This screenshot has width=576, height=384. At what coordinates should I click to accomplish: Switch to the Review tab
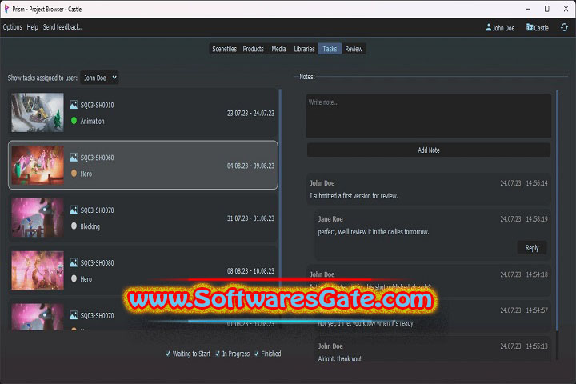[x=354, y=49]
